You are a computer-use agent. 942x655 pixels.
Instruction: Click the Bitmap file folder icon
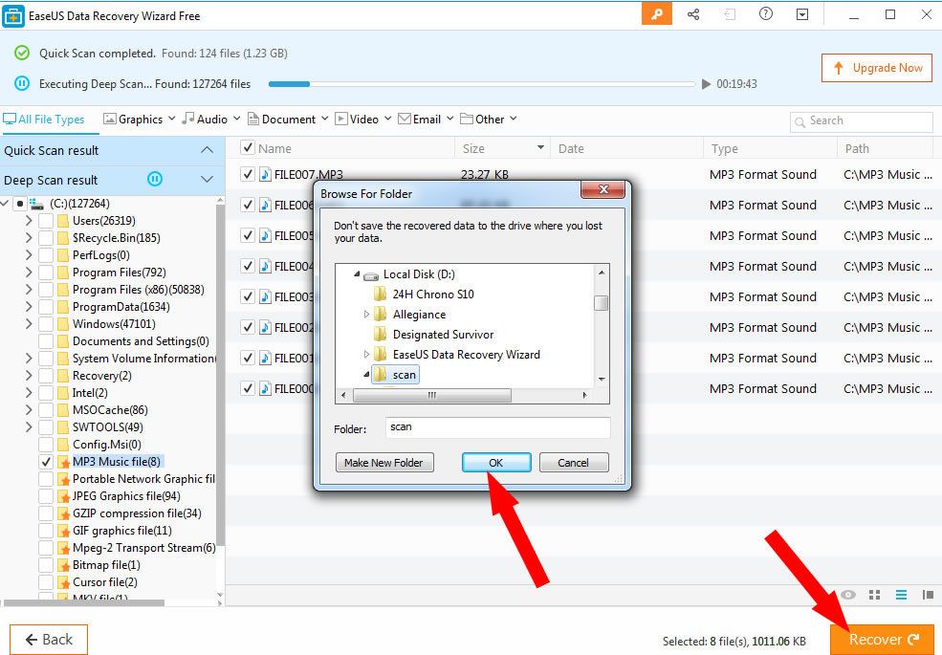(63, 565)
